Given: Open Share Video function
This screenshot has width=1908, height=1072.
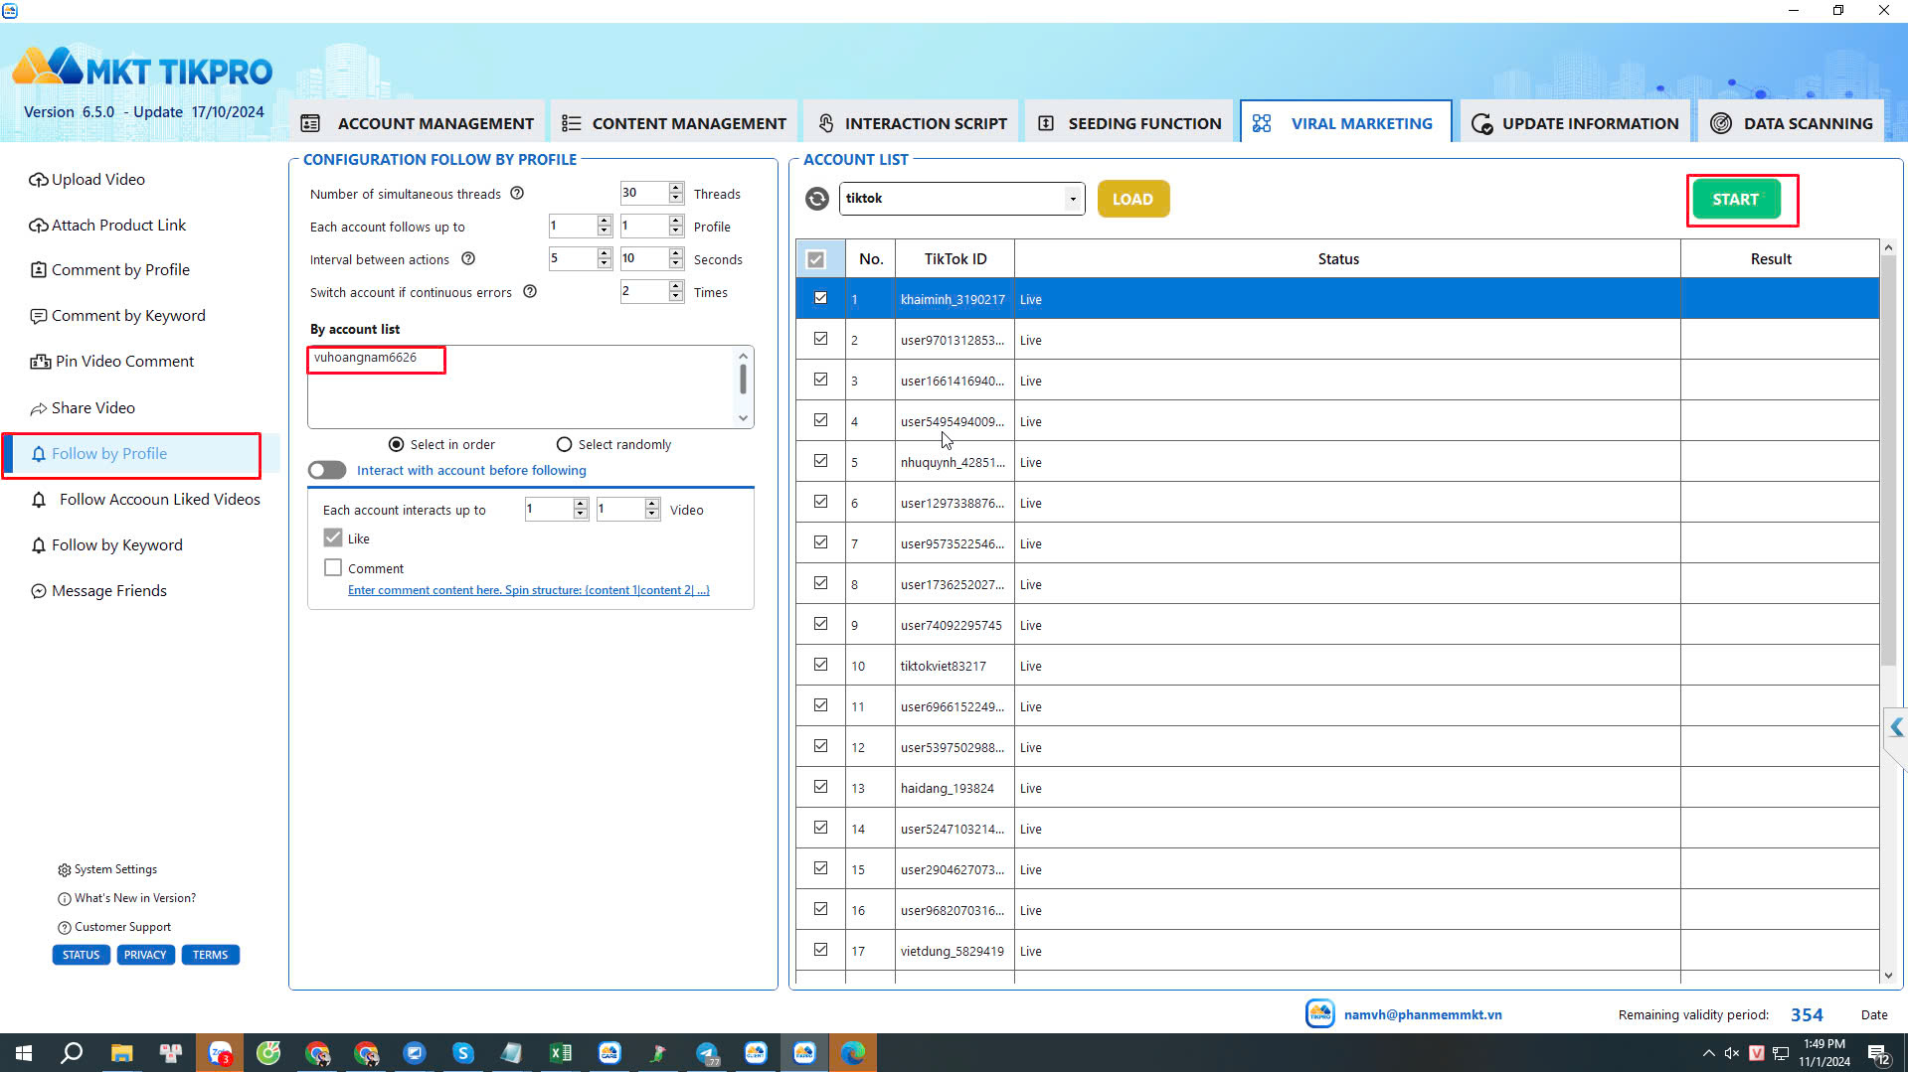Looking at the screenshot, I should pyautogui.click(x=82, y=408).
